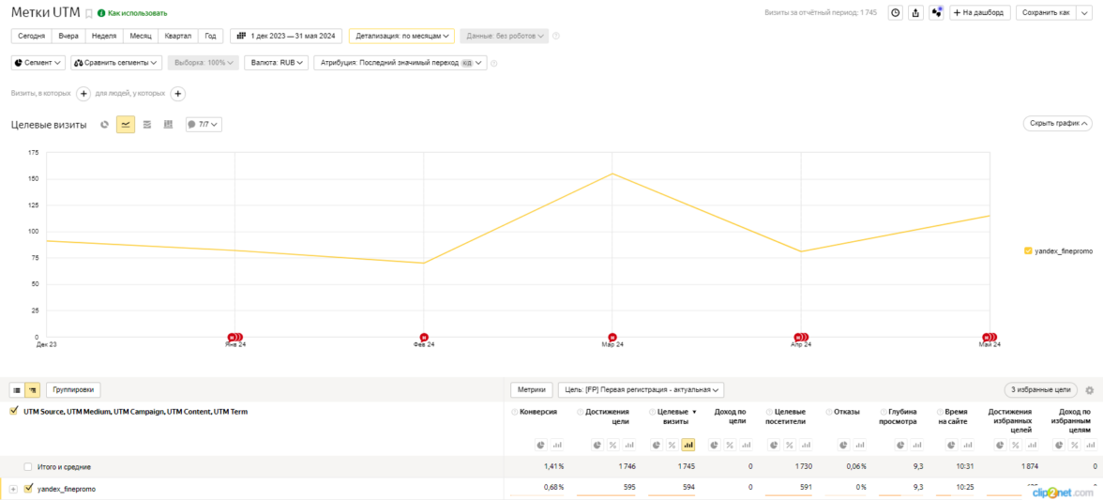Screen dimensions: 1103x500
Task: Add a user condition after для людей, у которых
Action: [178, 94]
